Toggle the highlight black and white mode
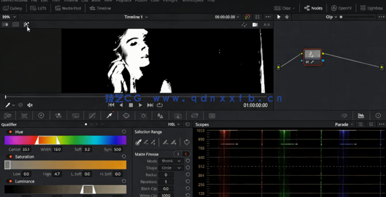The width and height of the screenshot is (386, 197). click(x=255, y=25)
